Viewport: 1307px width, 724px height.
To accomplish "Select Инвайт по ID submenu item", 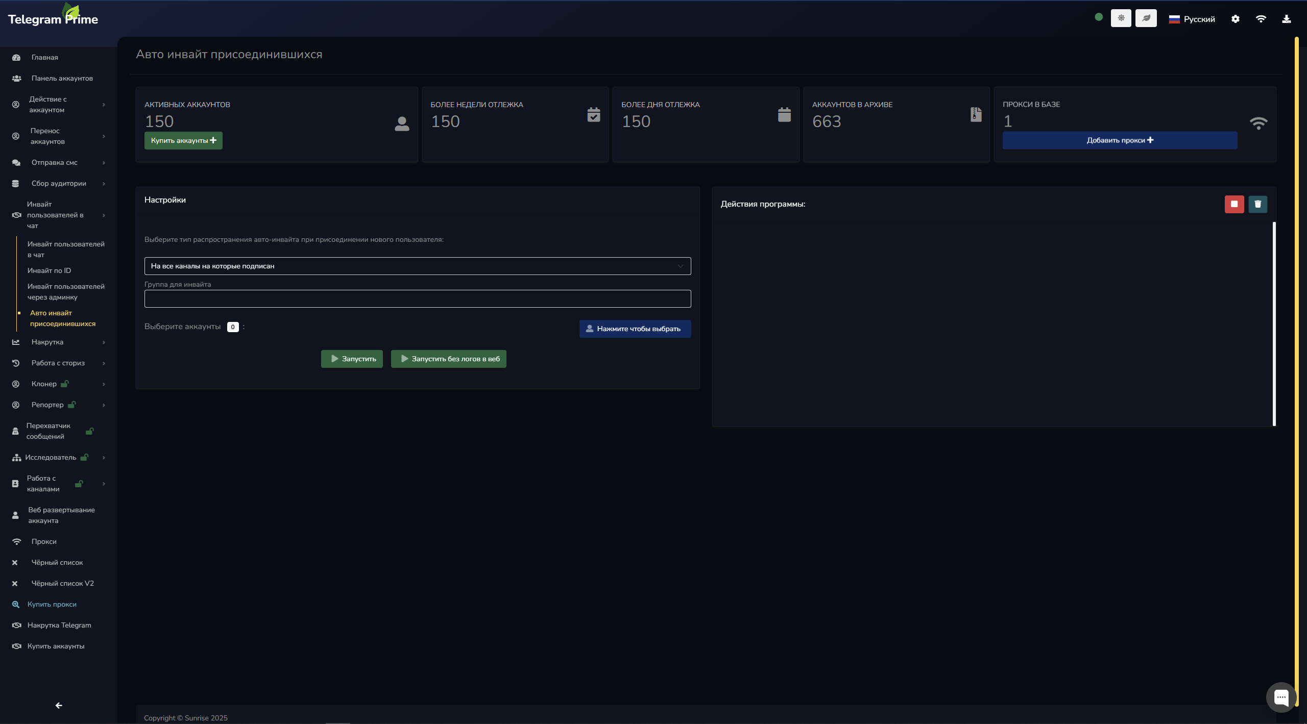I will (49, 270).
